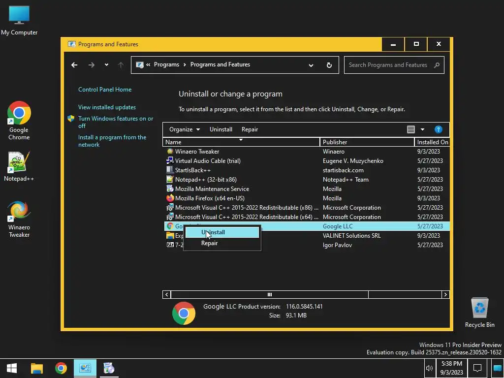Open the Organize dropdown menu
504x378 pixels.
click(185, 129)
